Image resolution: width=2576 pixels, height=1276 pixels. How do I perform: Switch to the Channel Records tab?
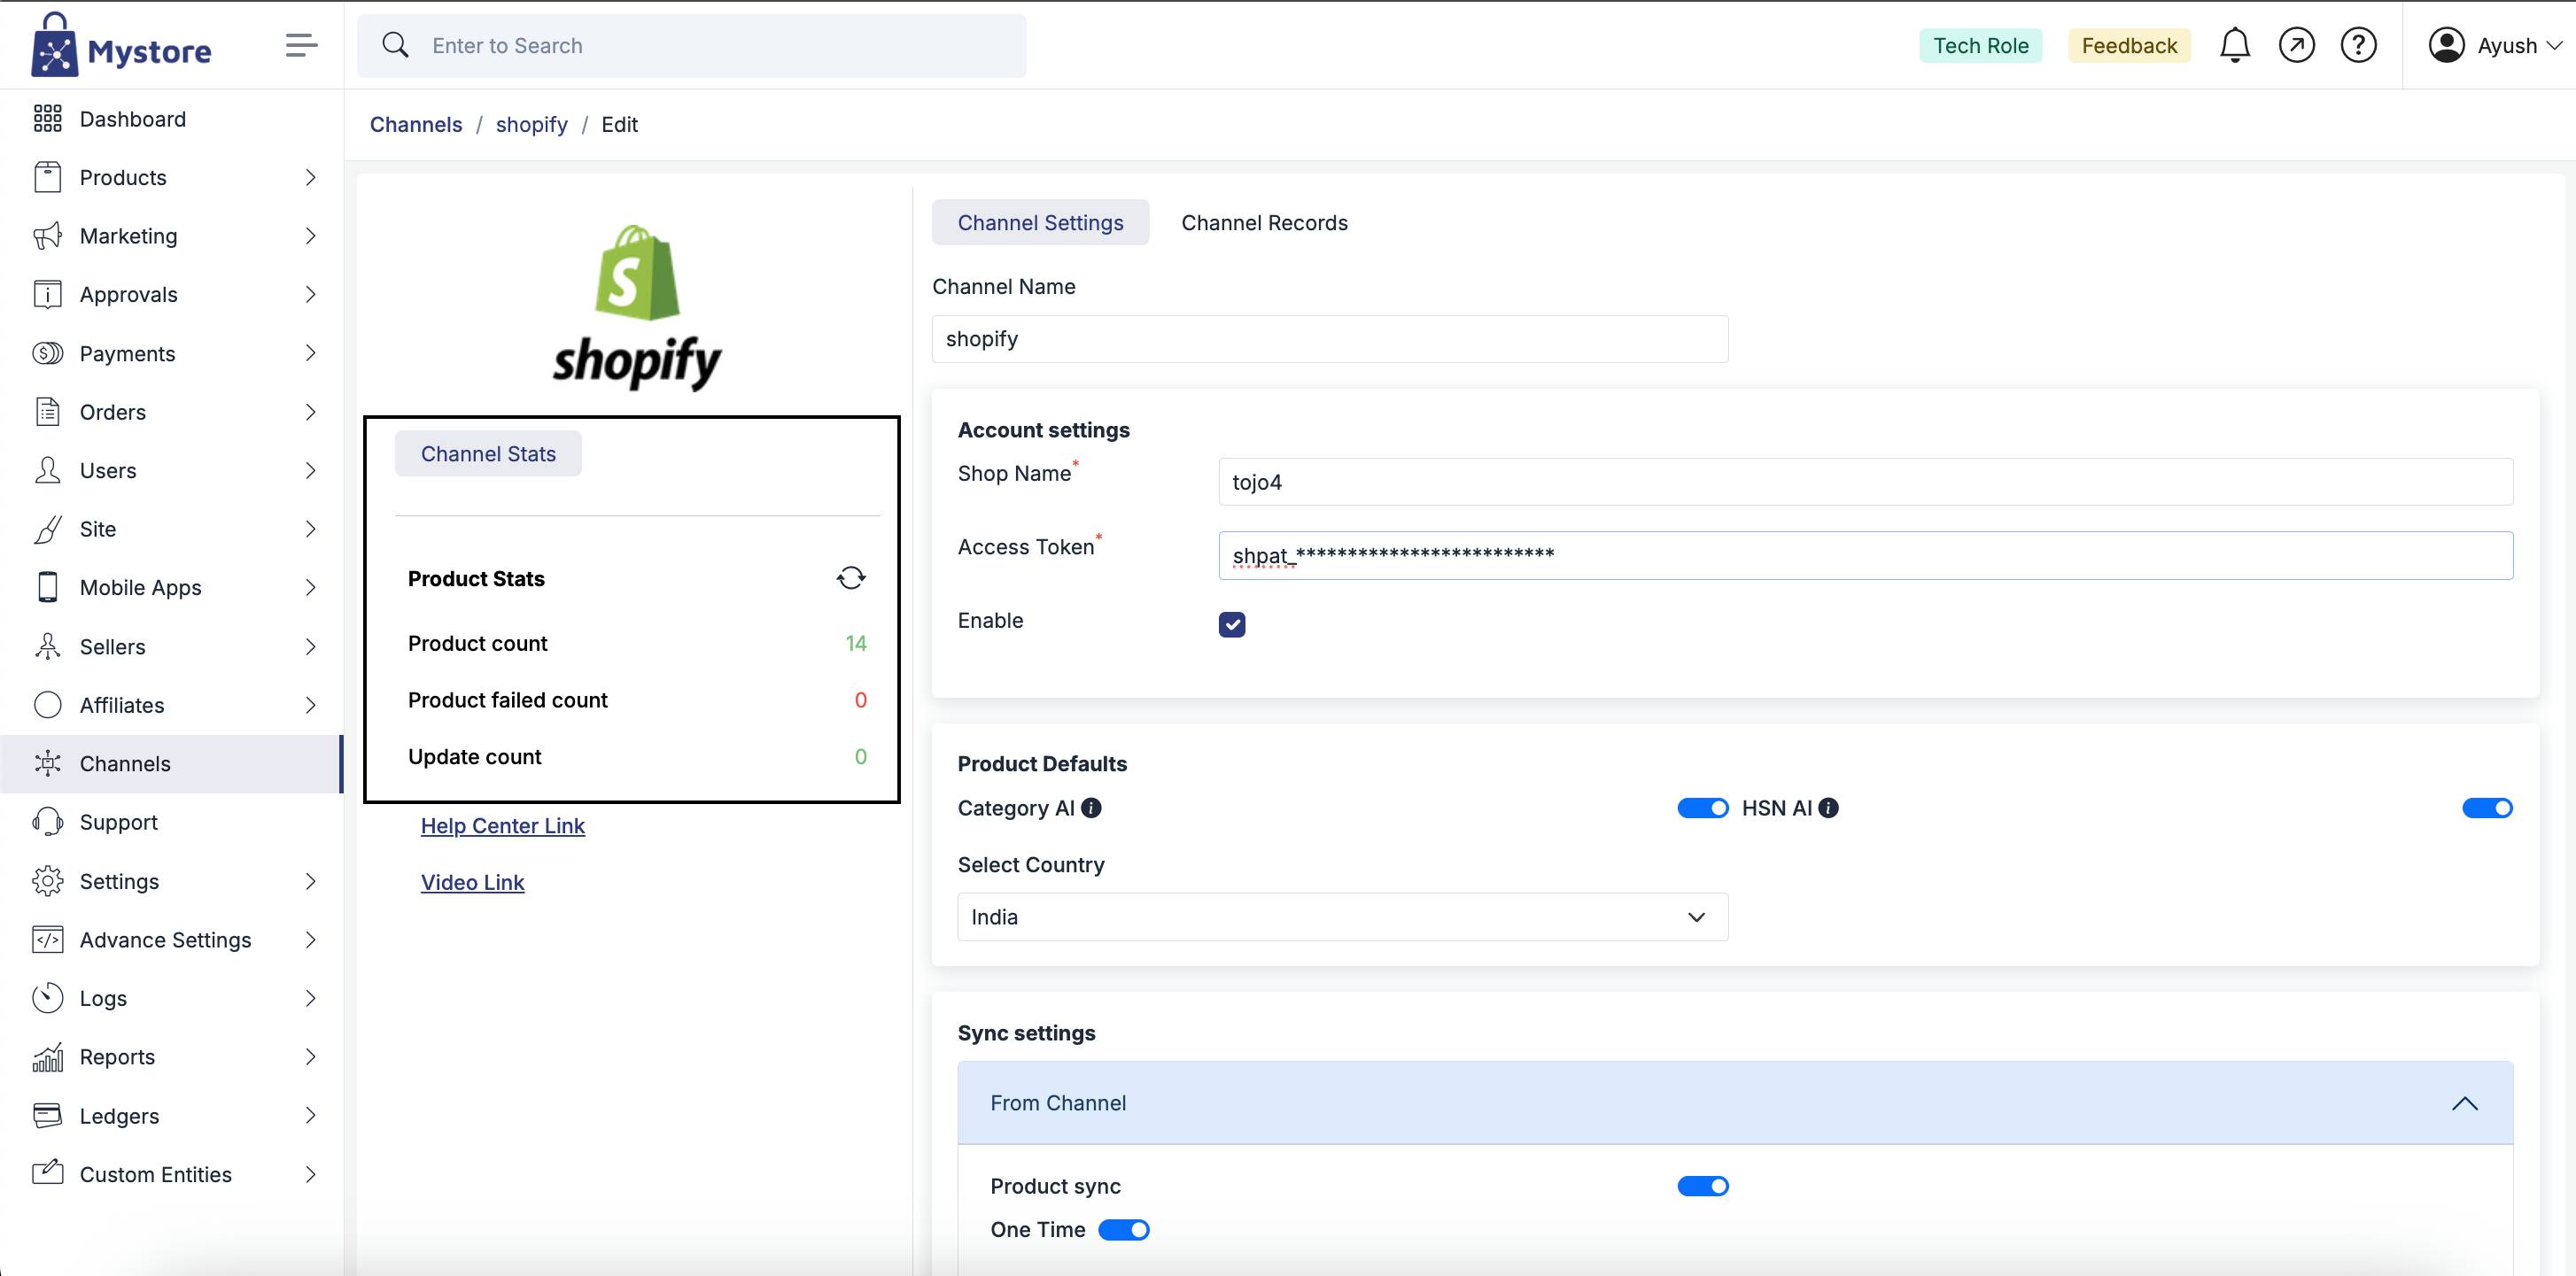[x=1264, y=222]
